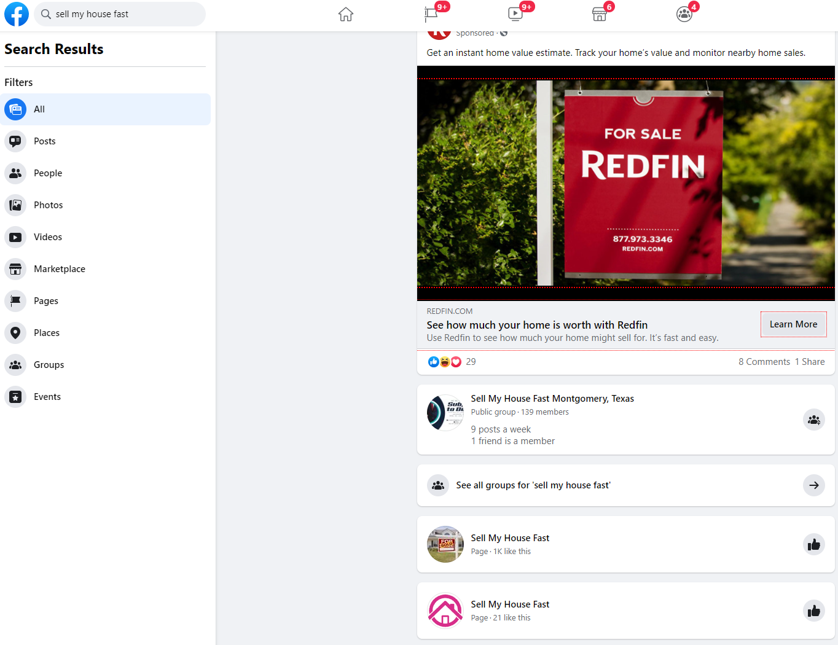Open the 8 Comments link

click(764, 362)
